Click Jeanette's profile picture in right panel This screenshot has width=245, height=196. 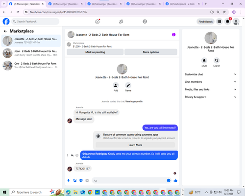[211, 38]
